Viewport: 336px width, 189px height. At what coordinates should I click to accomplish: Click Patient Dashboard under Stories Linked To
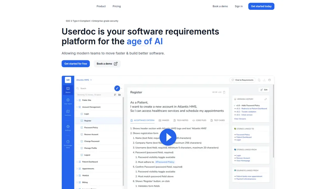tap(244, 137)
